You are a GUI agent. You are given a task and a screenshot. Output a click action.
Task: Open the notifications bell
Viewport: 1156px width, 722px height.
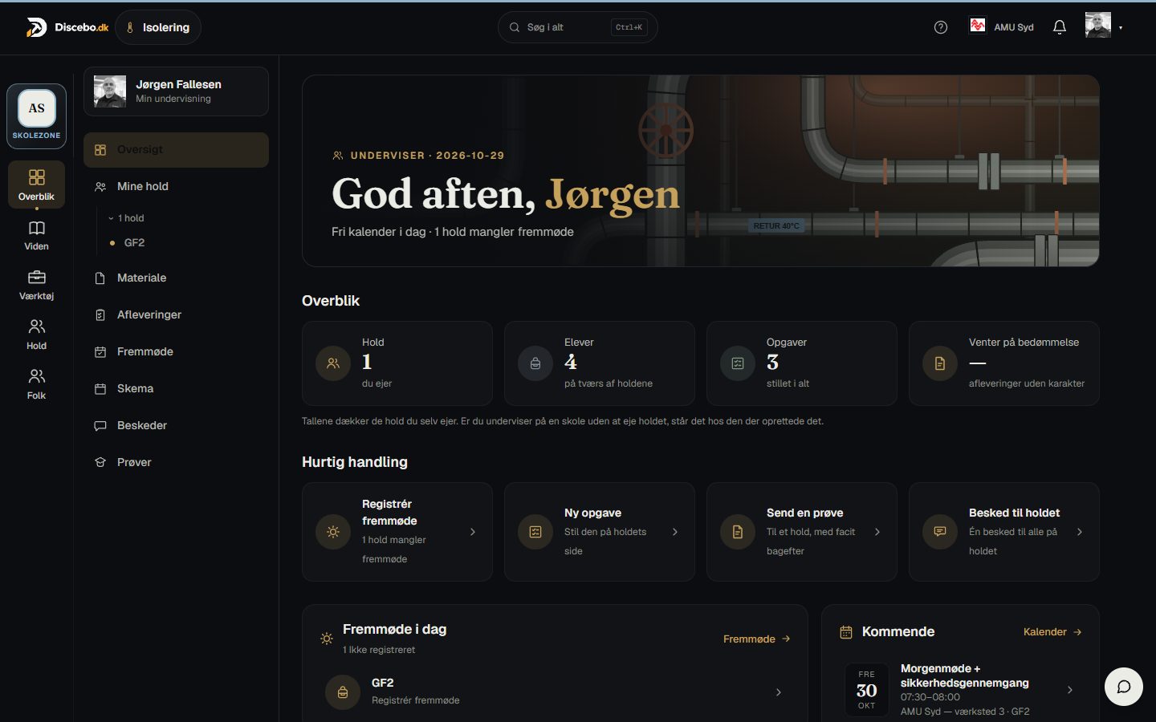pyautogui.click(x=1060, y=27)
